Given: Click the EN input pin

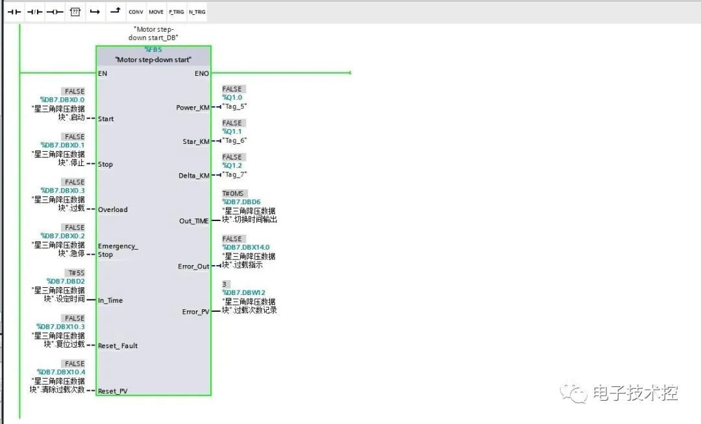Looking at the screenshot, I should click(x=103, y=73).
